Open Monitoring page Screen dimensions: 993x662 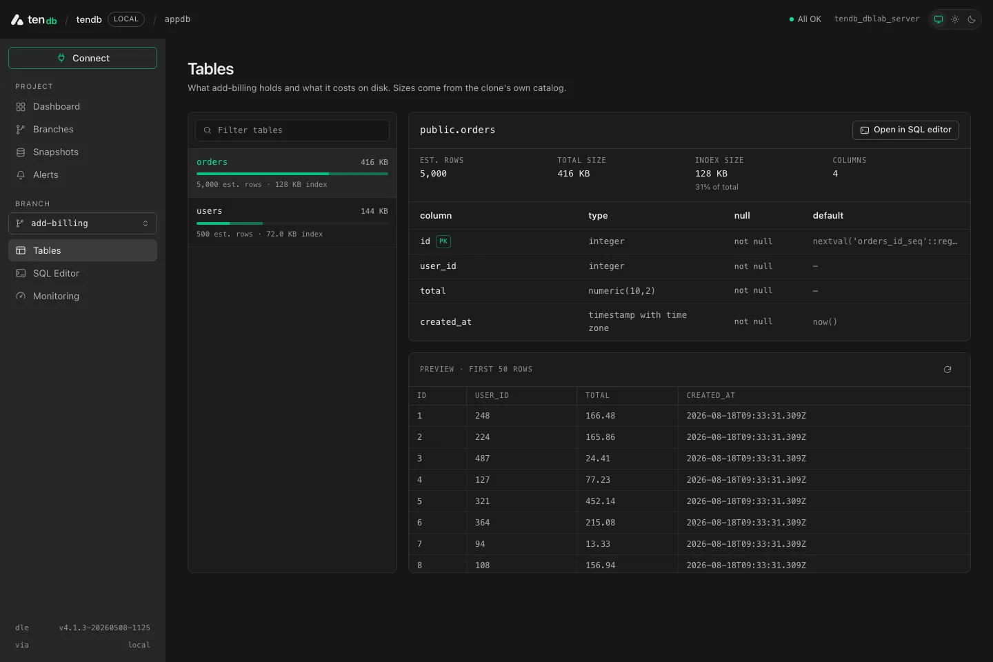[83, 296]
